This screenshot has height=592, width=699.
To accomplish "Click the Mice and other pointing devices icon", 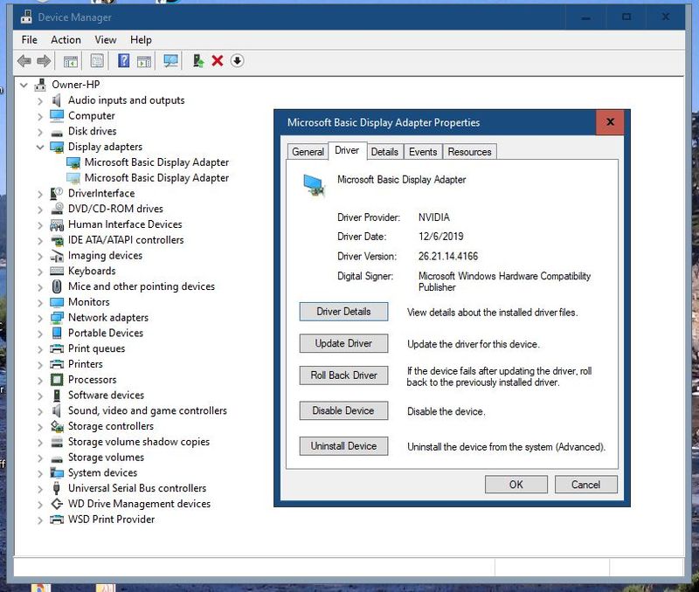I will (x=57, y=286).
